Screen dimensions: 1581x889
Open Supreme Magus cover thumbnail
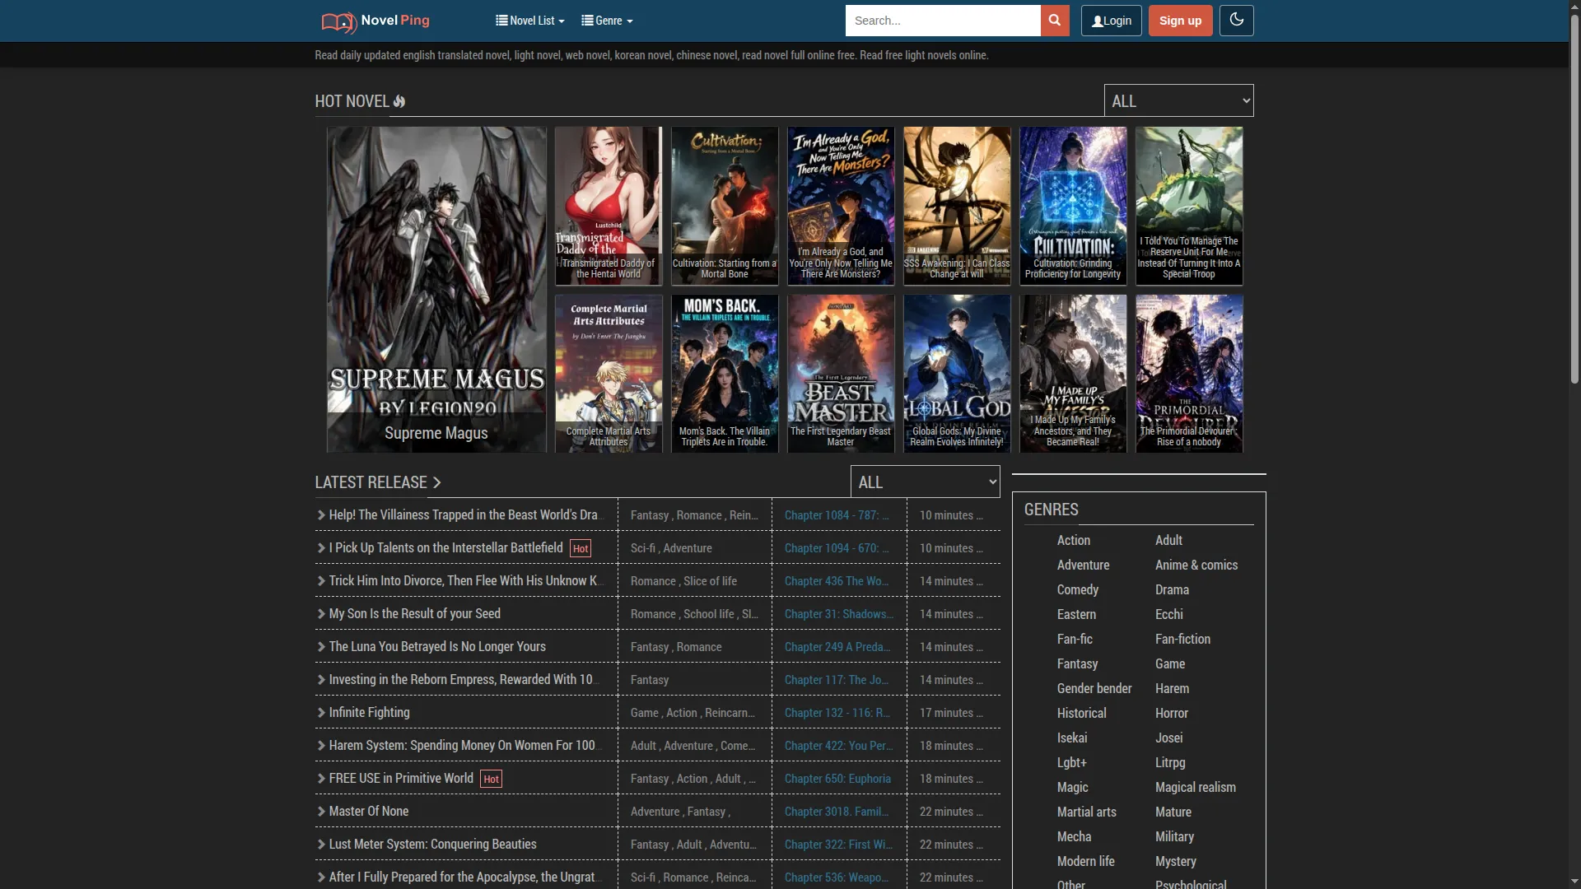436,289
